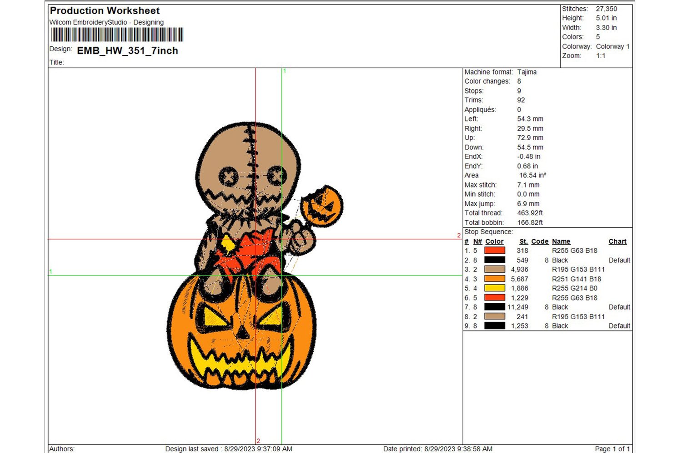Click the stitch count "1,229"
The height and width of the screenshot is (453, 682).
(520, 298)
